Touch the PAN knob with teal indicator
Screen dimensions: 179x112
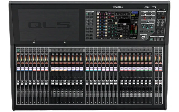click(x=148, y=22)
